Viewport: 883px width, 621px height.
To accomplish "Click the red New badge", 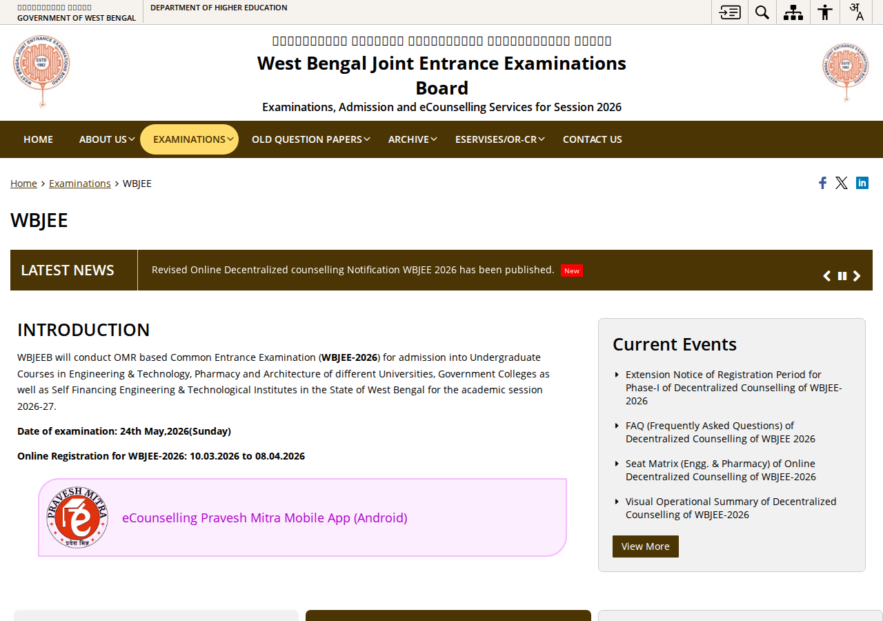I will (572, 270).
